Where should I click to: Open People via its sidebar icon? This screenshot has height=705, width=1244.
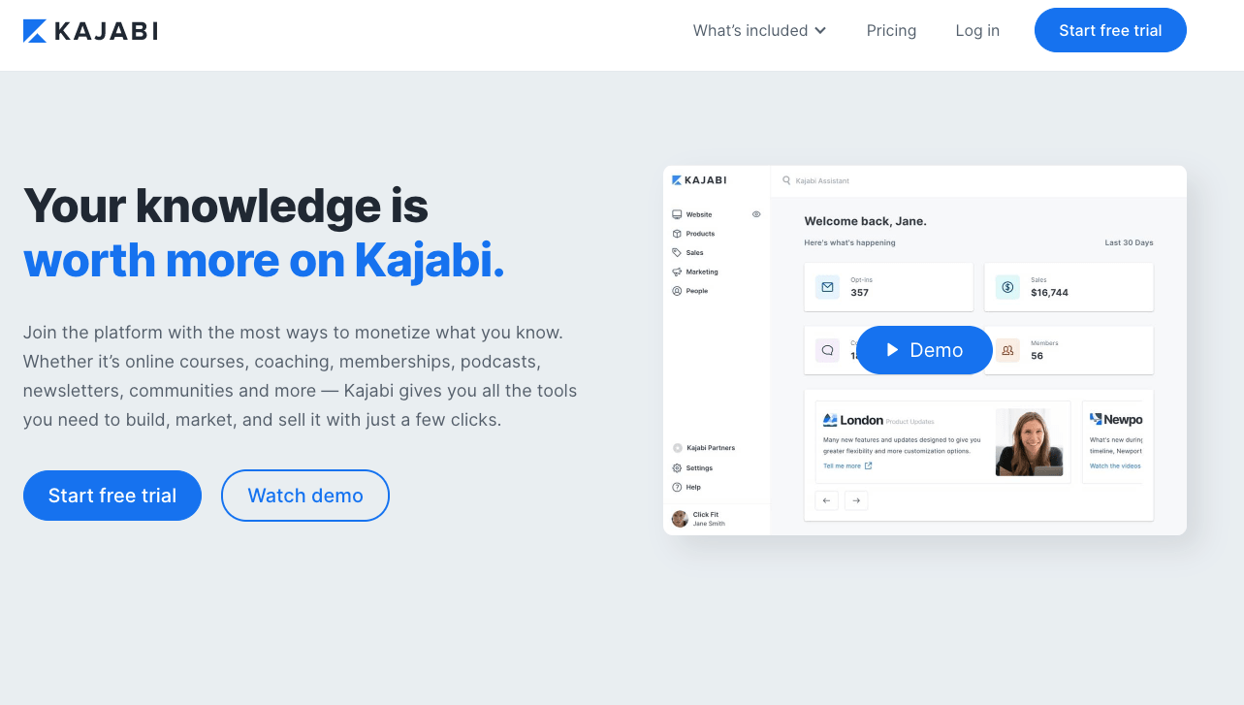[x=677, y=291]
